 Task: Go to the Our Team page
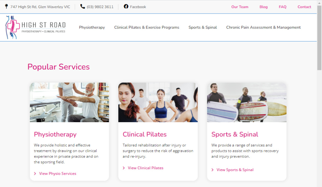240,7
